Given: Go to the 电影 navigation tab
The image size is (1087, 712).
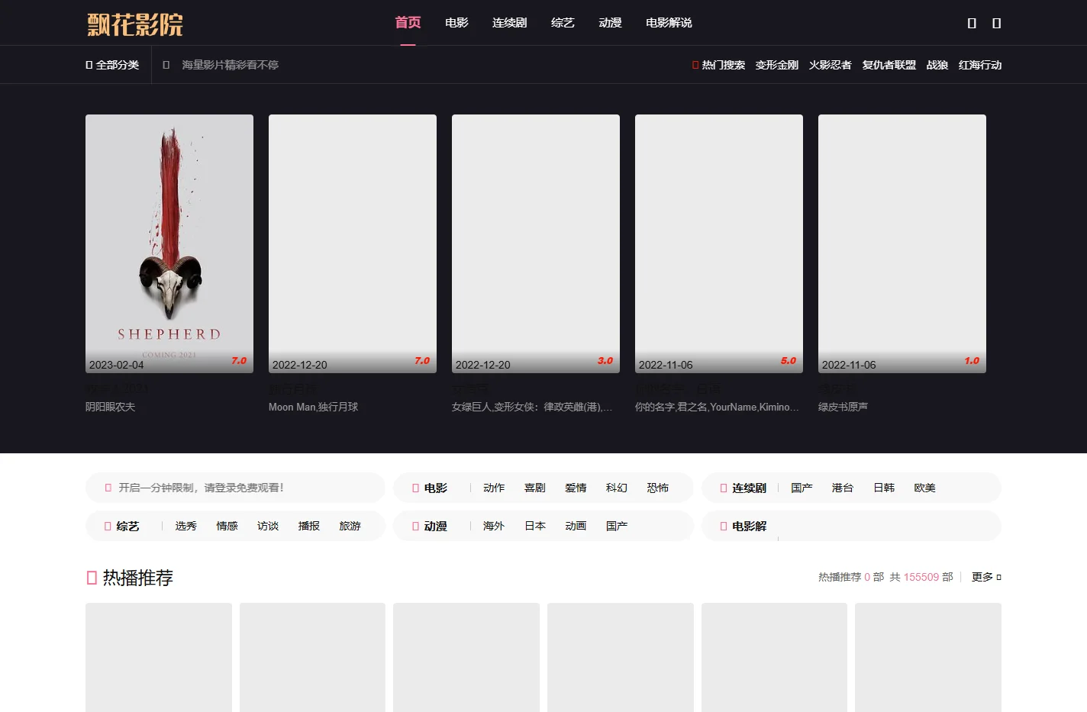Looking at the screenshot, I should pyautogui.click(x=456, y=23).
